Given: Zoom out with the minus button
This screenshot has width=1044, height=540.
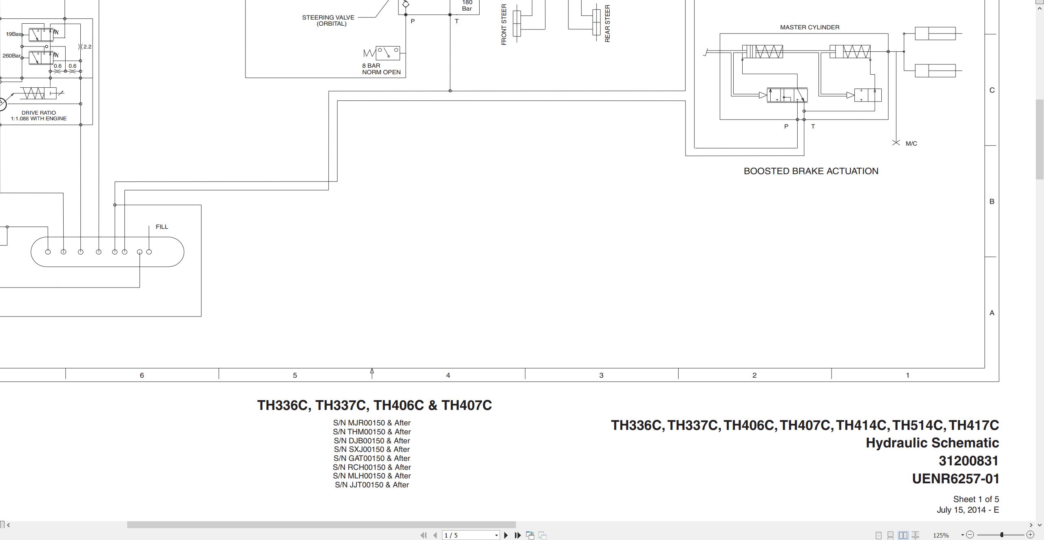Looking at the screenshot, I should click(x=970, y=535).
